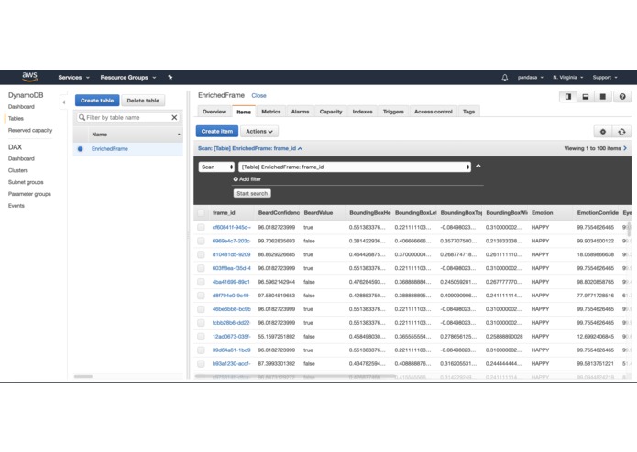Switch to the Alarms tab

(x=300, y=112)
